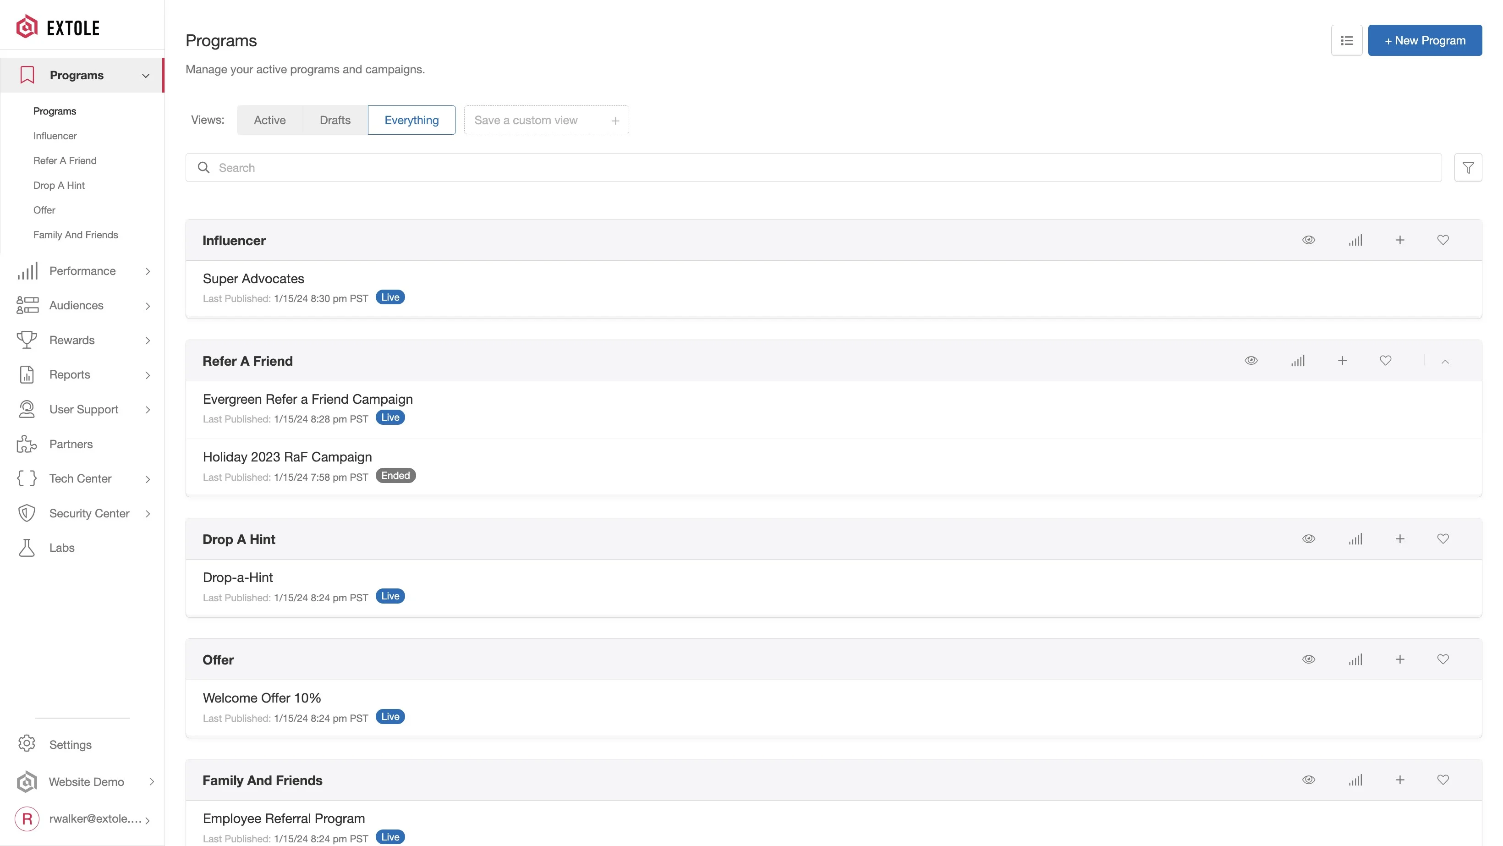Toggle visibility eye for Family And Friends
This screenshot has height=846, width=1503.
pos(1308,780)
